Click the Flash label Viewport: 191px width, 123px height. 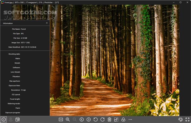18,108
